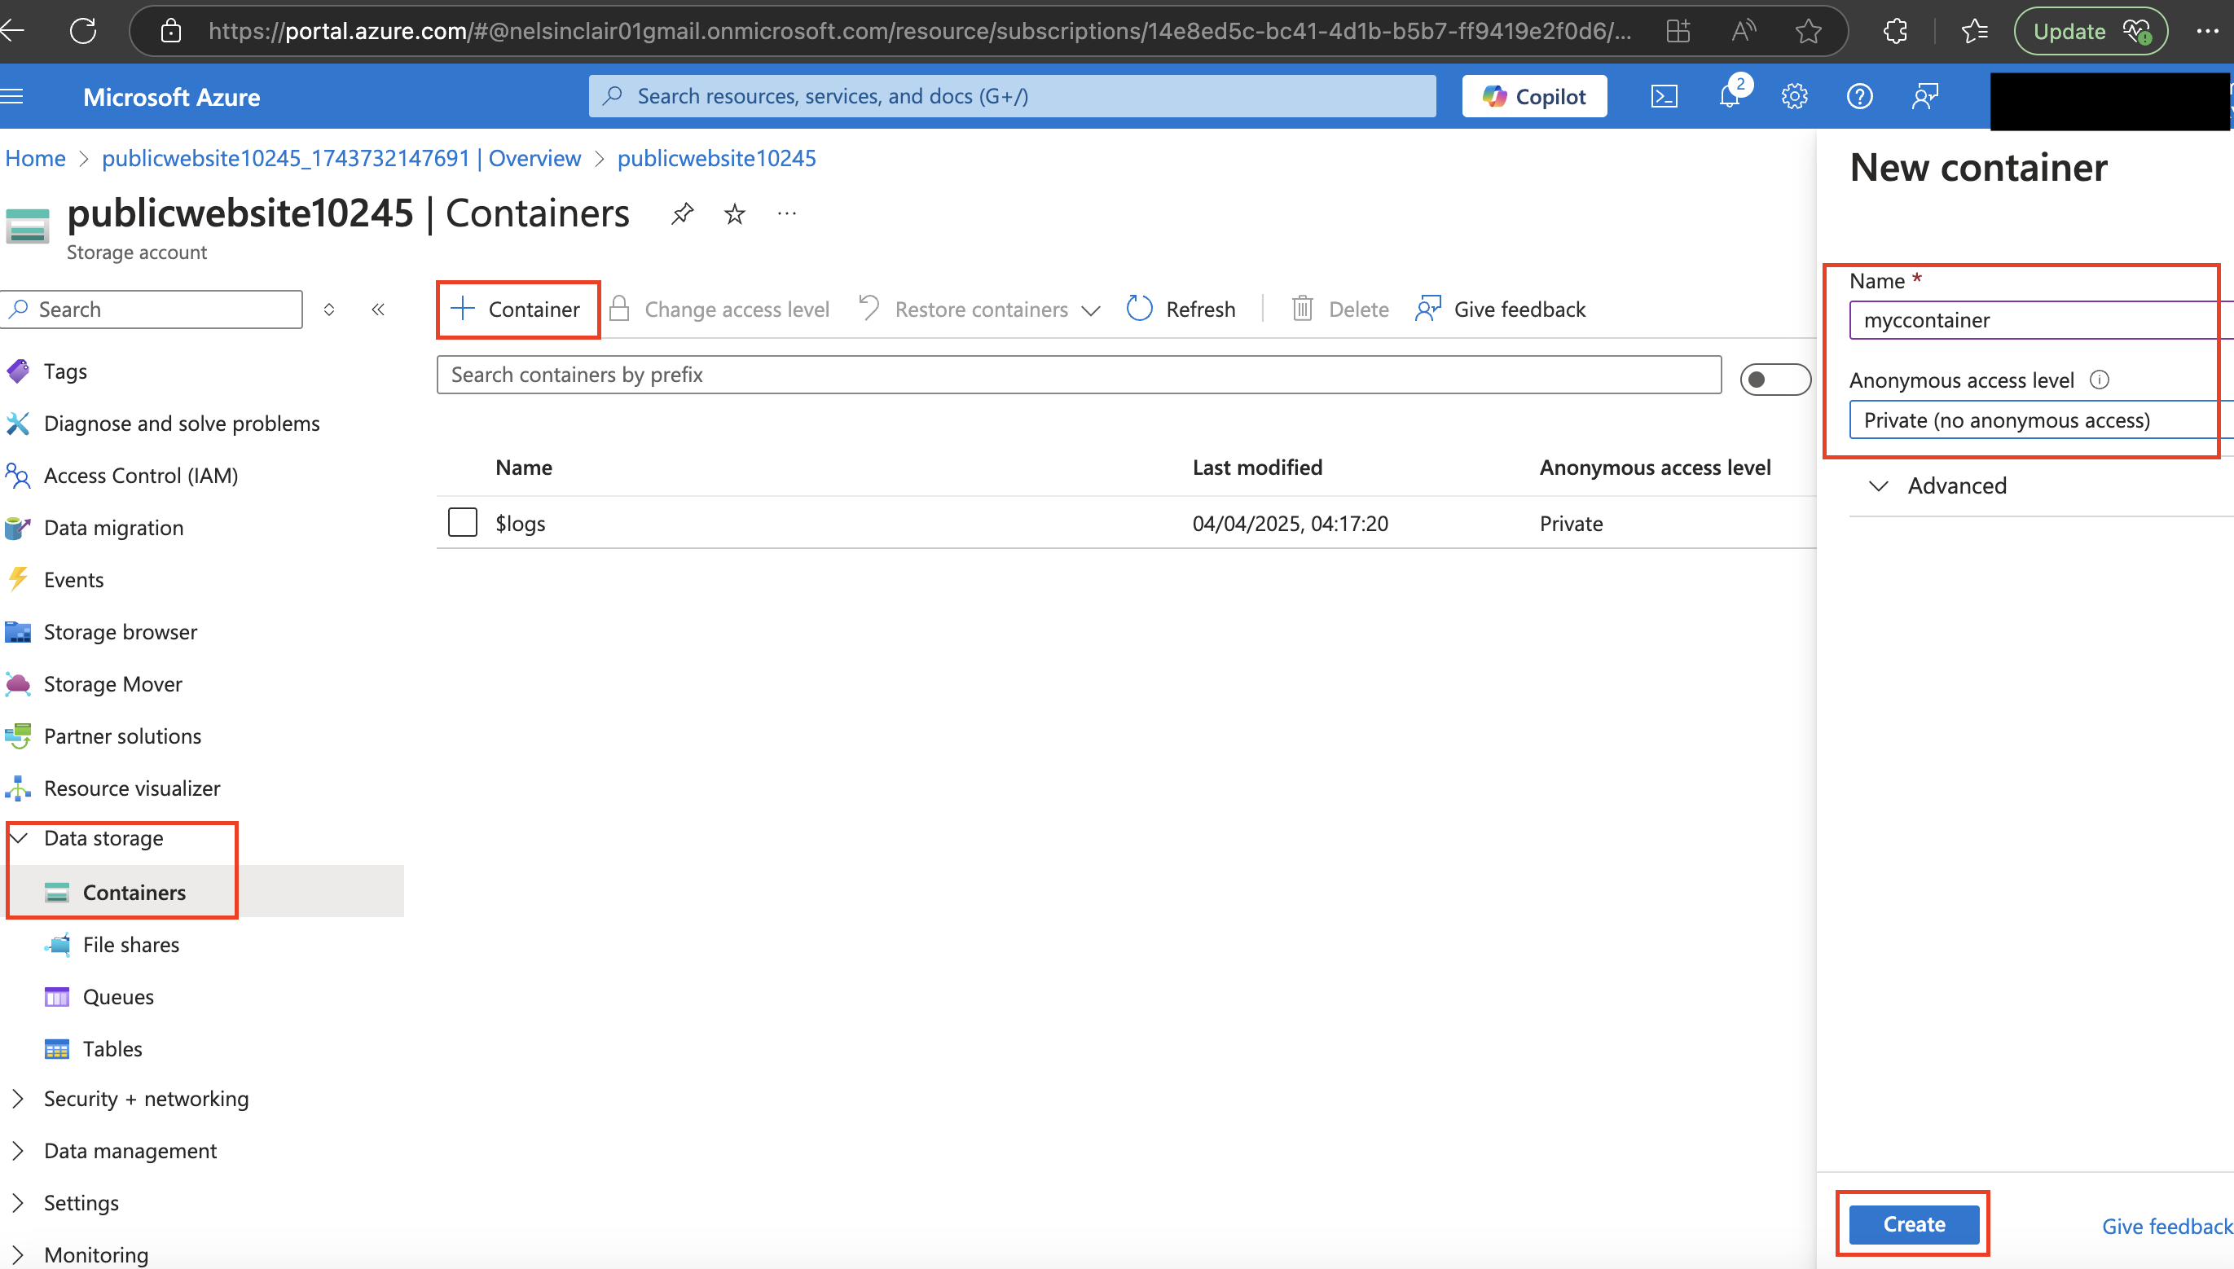Pin the Containers blade with pin icon

(683, 213)
